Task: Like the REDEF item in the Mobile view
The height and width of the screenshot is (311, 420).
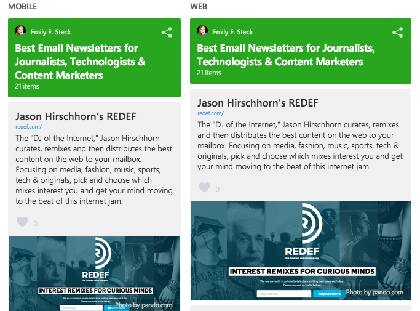Action: click(23, 222)
